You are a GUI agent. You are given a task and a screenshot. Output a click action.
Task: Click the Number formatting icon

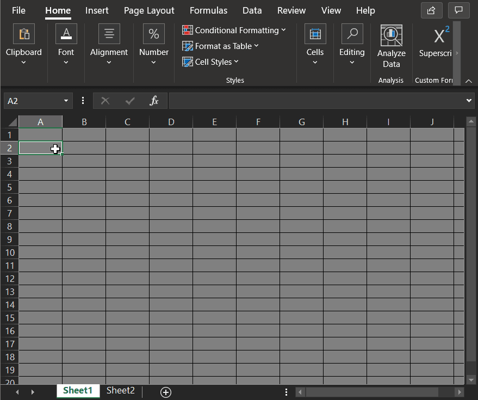point(153,33)
